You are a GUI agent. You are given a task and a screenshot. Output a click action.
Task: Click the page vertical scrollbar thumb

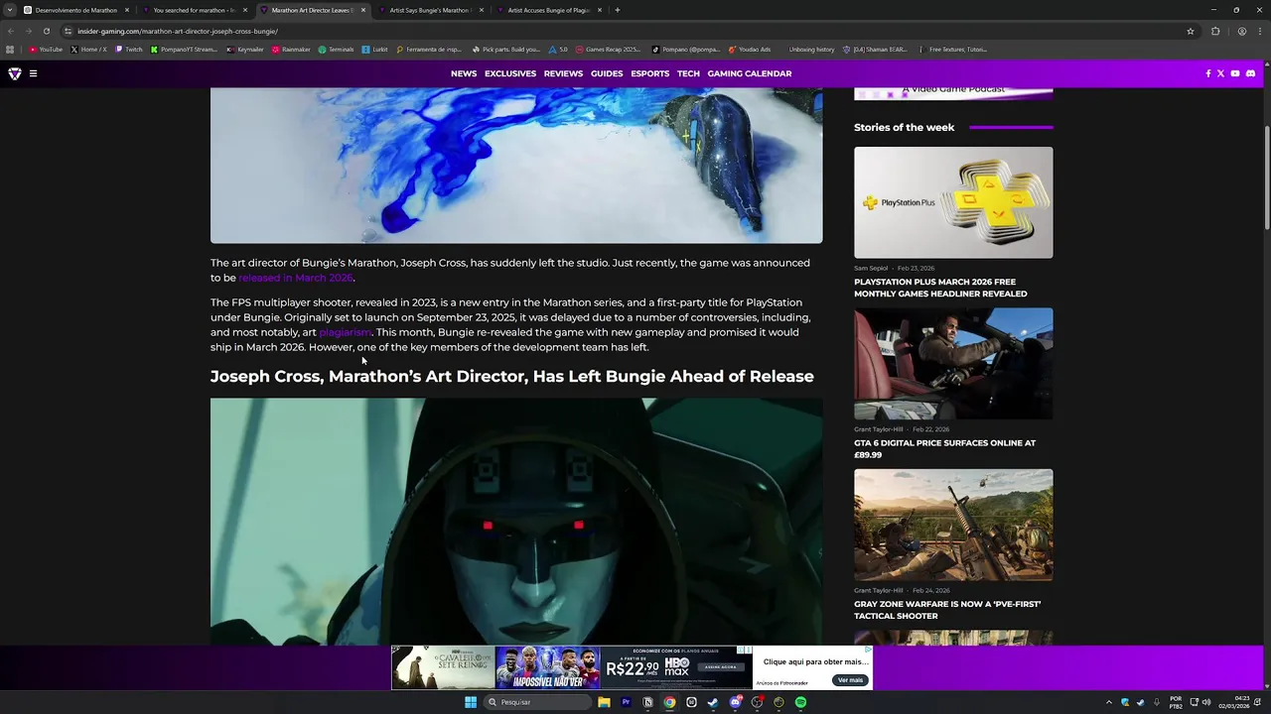click(1266, 178)
